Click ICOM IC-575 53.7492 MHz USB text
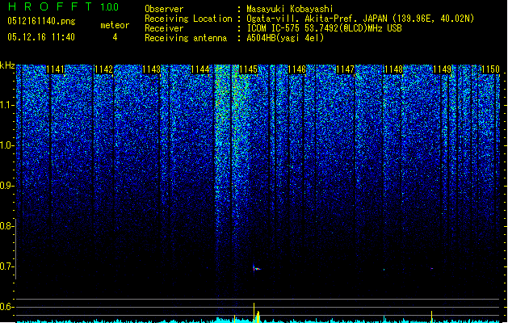Screen dimensions: 508x323 tap(324, 28)
